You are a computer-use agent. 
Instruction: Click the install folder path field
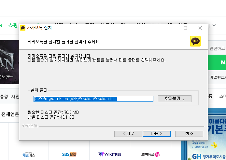click(x=93, y=99)
